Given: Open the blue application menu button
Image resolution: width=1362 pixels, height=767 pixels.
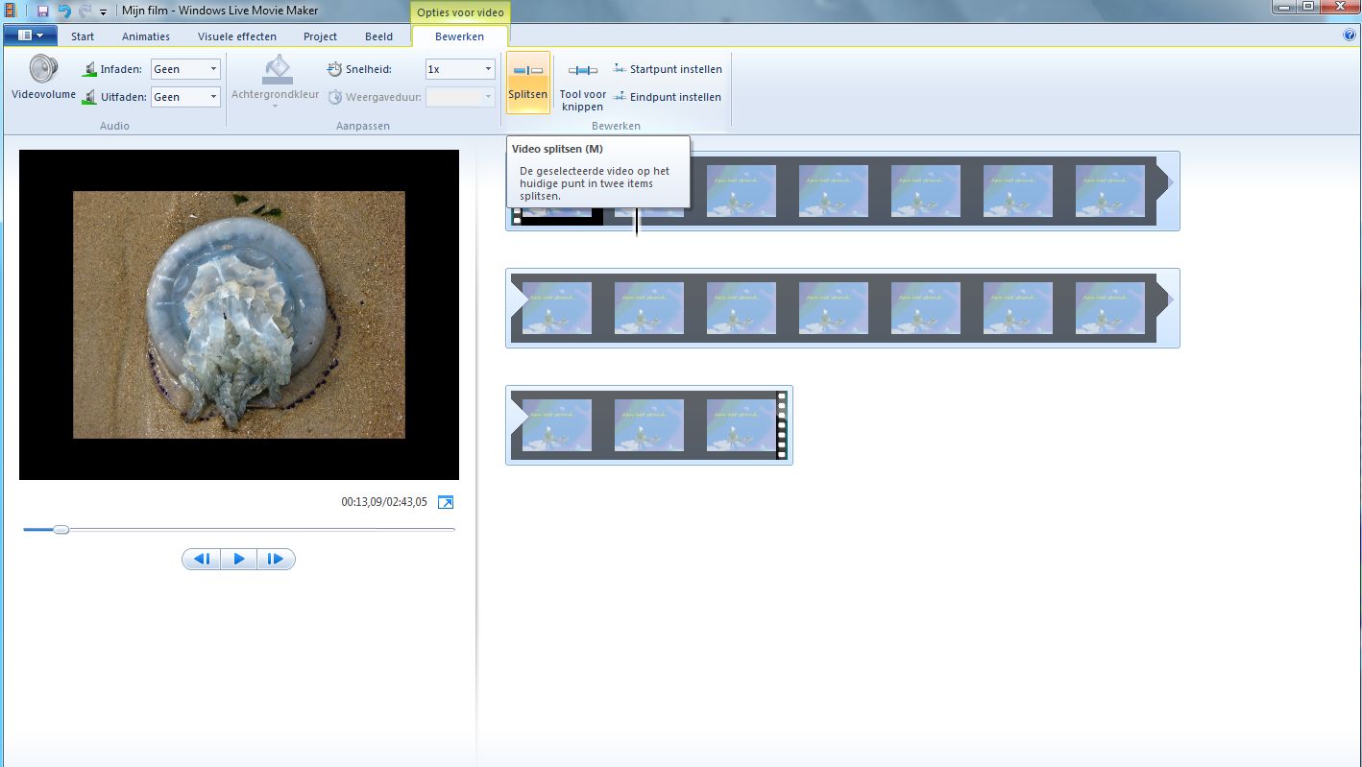Looking at the screenshot, I should (30, 36).
